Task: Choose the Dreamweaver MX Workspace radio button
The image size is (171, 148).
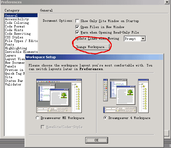Action: pyautogui.click(x=38, y=118)
